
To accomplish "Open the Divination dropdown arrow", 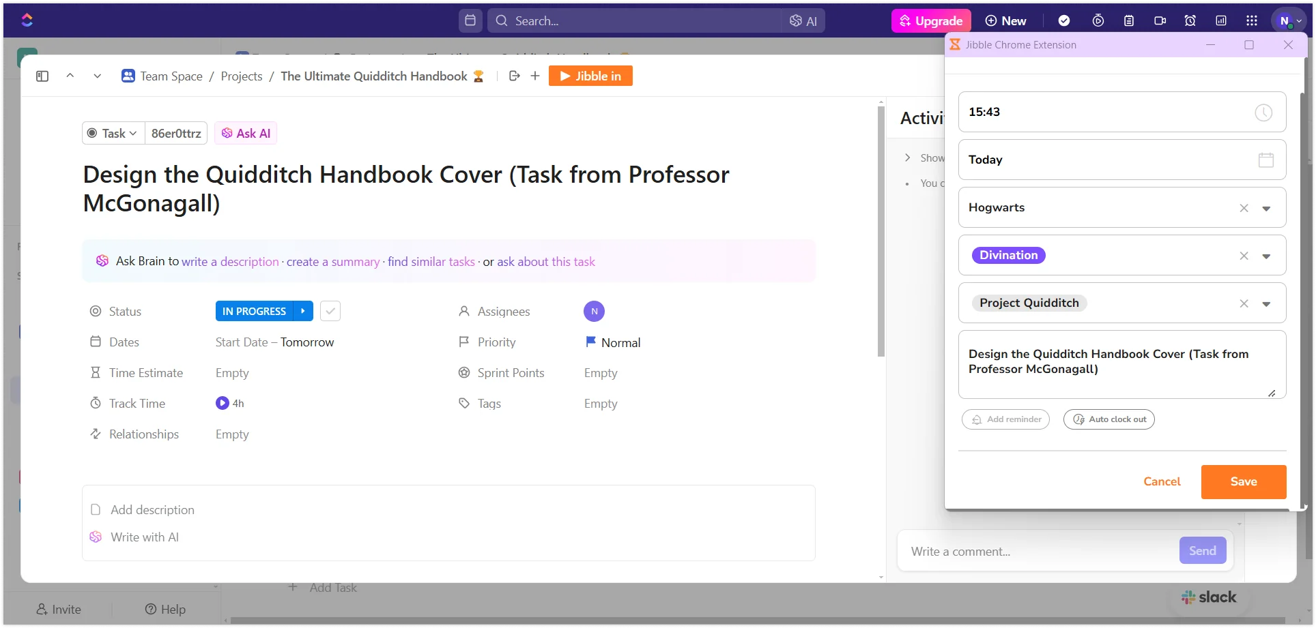I will (1267, 256).
